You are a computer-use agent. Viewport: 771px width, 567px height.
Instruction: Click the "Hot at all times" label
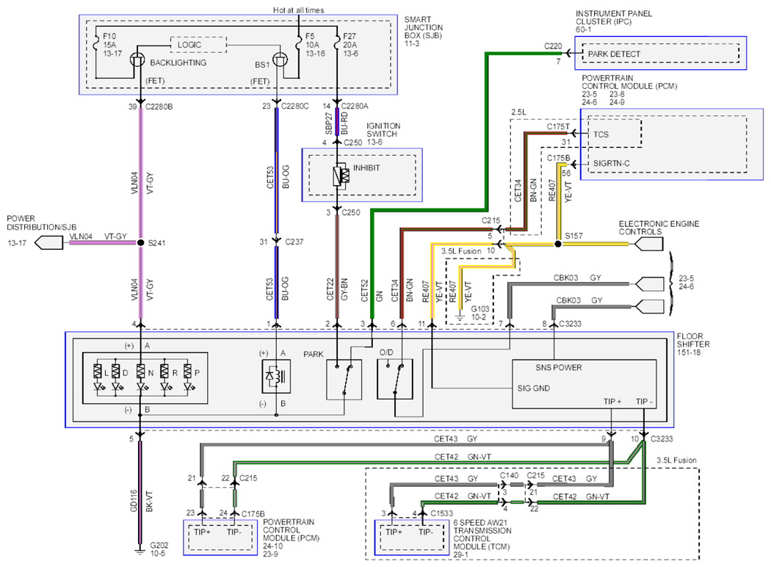coord(298,10)
